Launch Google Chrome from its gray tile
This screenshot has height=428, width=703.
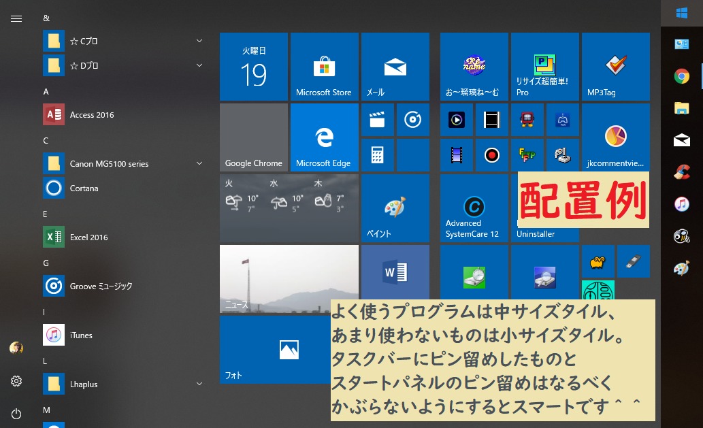point(253,137)
